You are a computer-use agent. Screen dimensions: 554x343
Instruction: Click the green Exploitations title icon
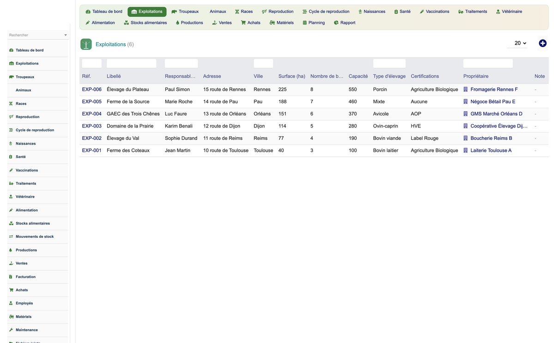click(86, 44)
